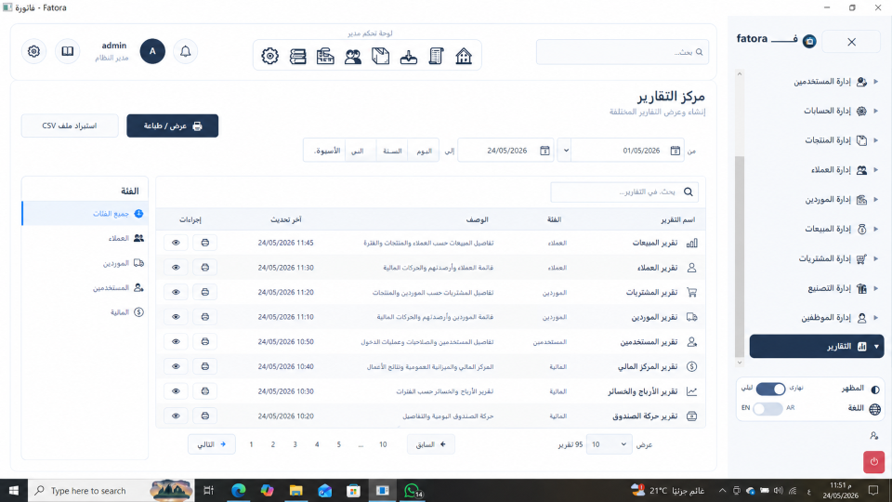This screenshot has width=892, height=502.
Task: Click the admin avatar circle
Action: [152, 51]
